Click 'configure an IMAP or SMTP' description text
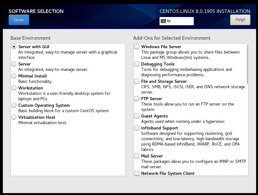Viewport: 258px width, 195px height. [193, 164]
